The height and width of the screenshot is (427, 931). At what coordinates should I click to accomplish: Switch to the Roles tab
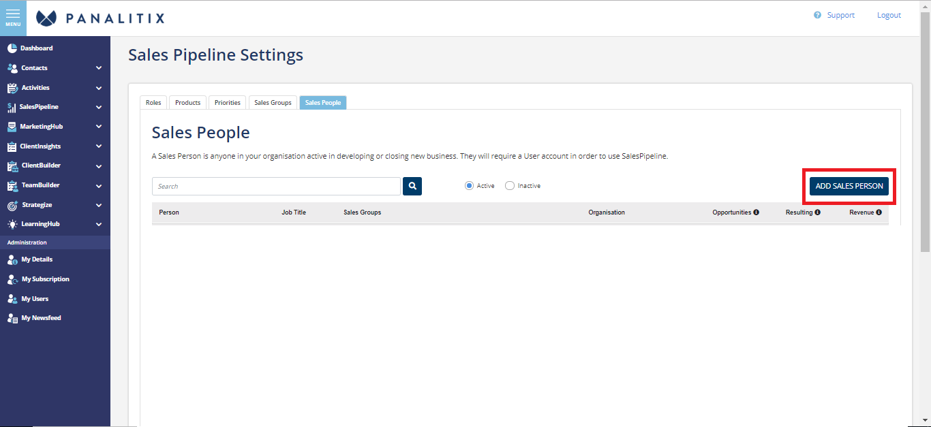click(x=153, y=103)
